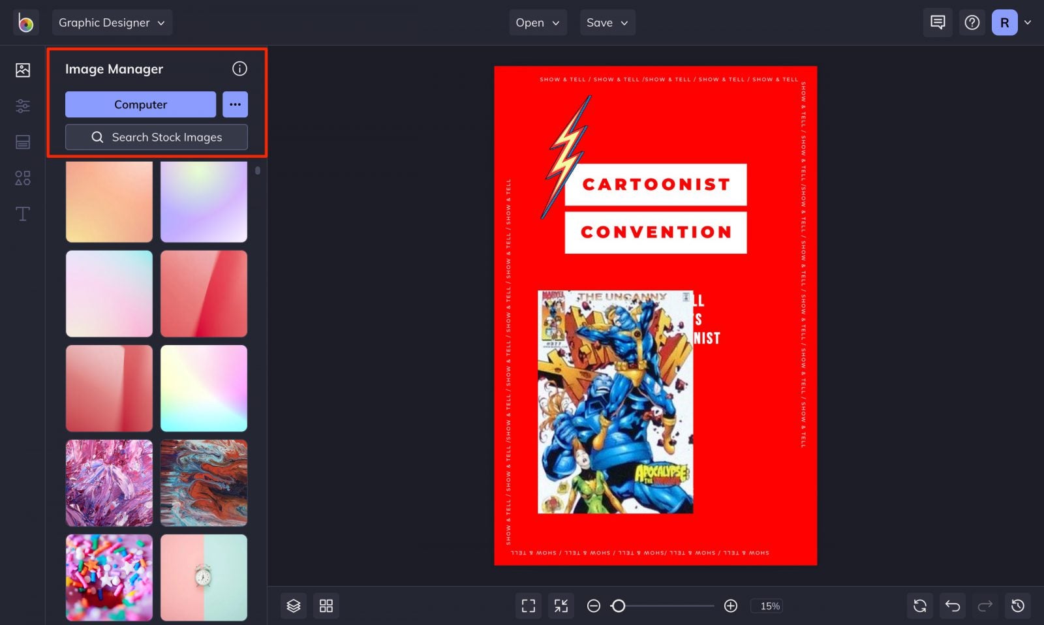Open the Templates panel in the sidebar

point(22,142)
